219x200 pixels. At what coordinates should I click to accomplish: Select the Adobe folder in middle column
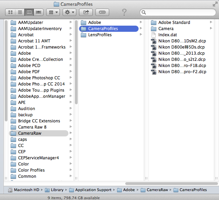109,22
